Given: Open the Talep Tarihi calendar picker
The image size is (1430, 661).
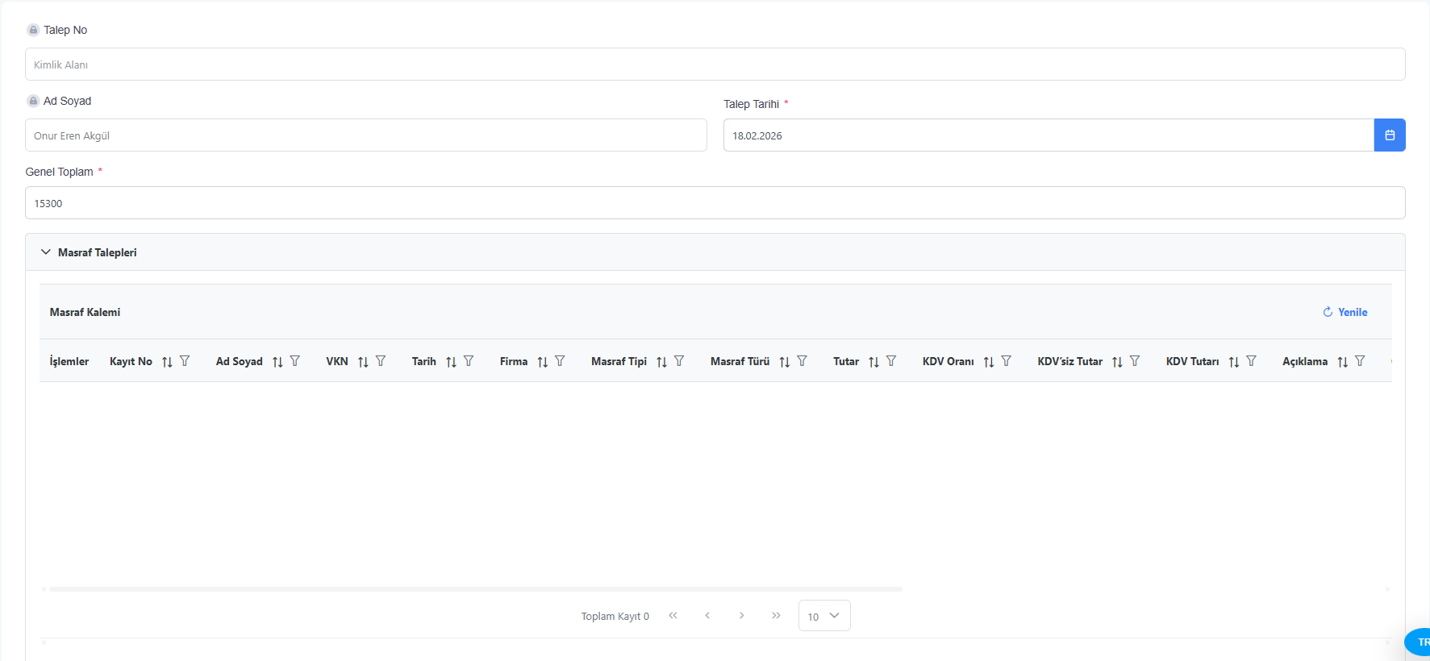Looking at the screenshot, I should (x=1389, y=135).
